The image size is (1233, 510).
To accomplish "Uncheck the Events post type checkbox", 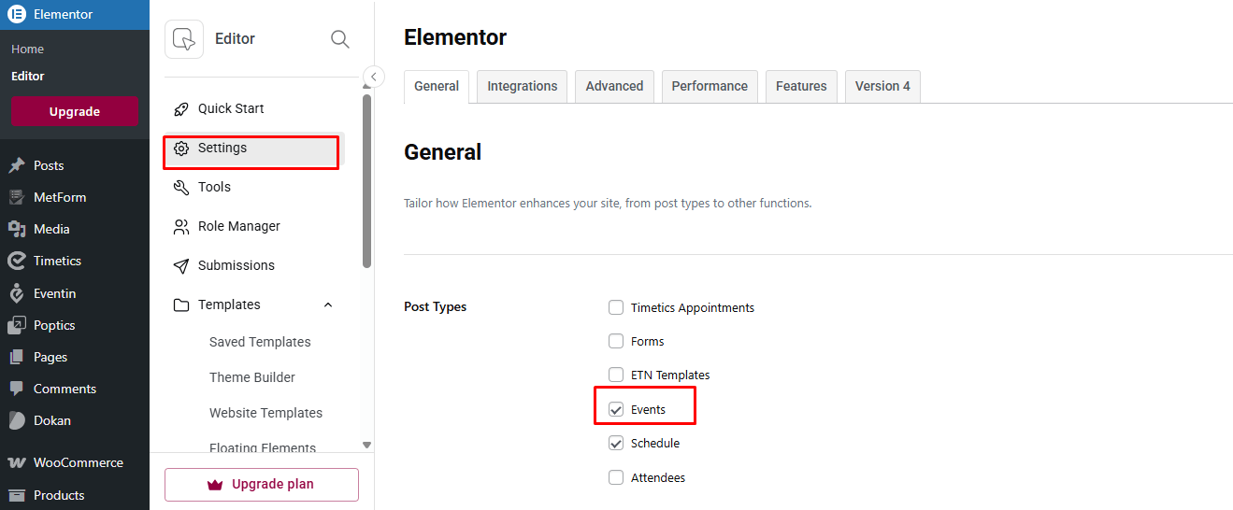I will [616, 409].
